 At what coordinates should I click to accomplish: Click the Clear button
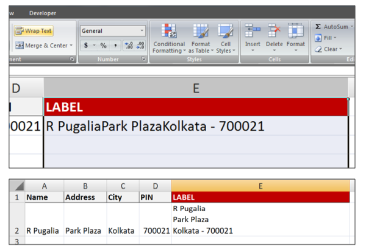(x=331, y=49)
